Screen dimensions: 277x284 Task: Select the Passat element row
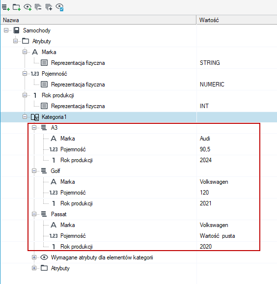(58, 214)
